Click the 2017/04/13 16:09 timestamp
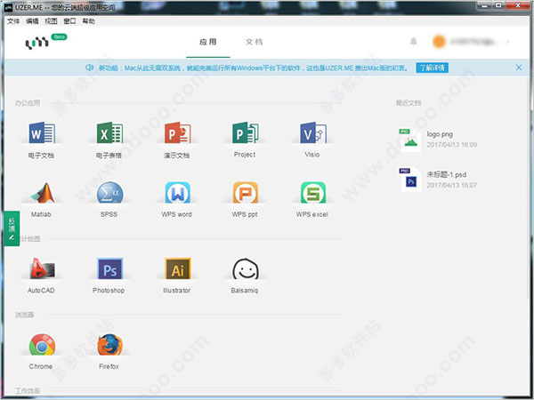The image size is (534, 400). point(452,145)
